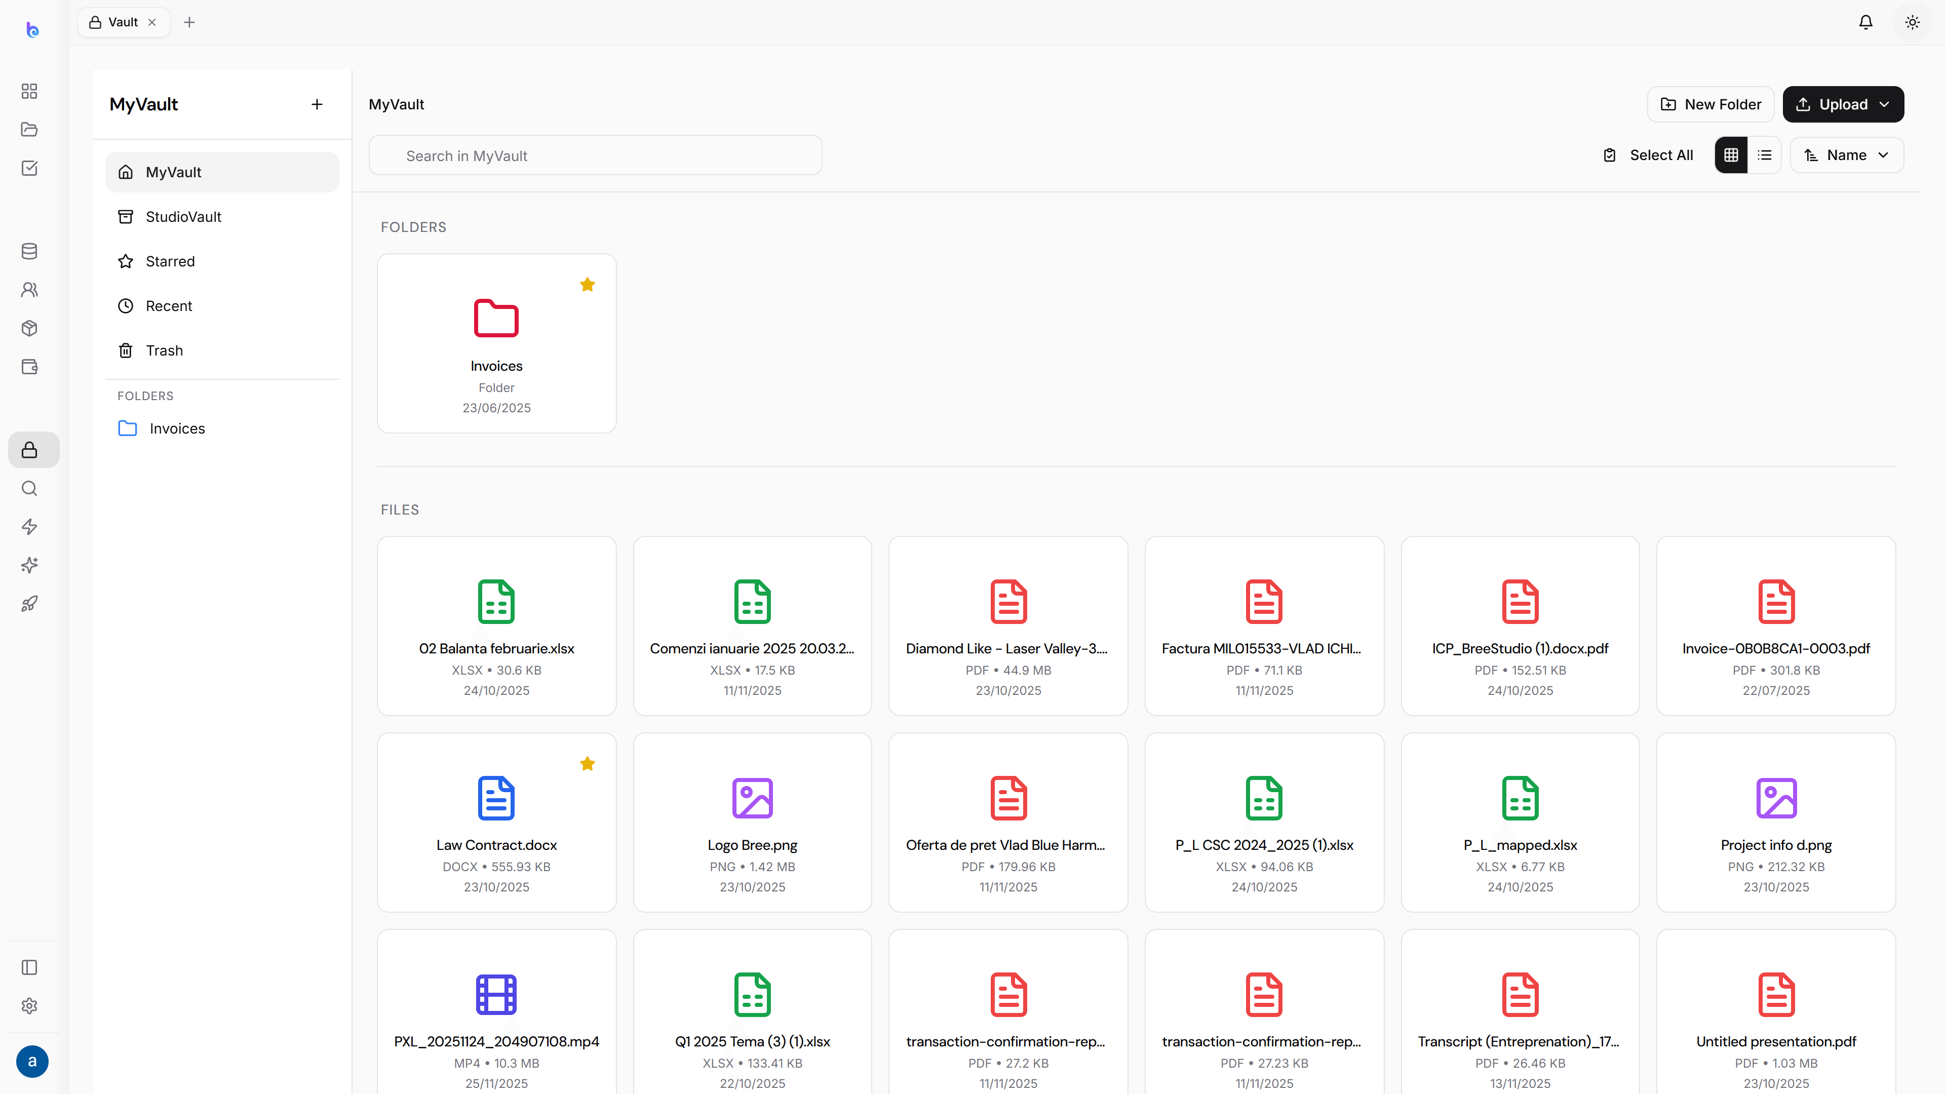Open notifications bell
Screen dimensions: 1945x1094
[x=1865, y=23]
